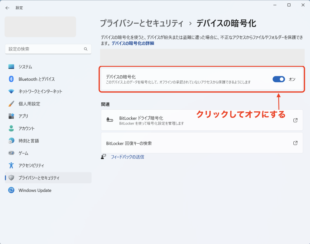Click the magnifier icon in search box
310x244 pixels.
[86, 49]
